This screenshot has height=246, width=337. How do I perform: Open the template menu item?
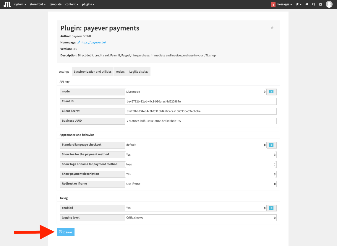tap(56, 4)
